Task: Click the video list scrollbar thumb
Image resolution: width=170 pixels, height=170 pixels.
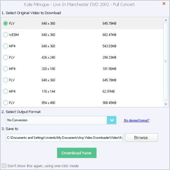Action: 166,61
